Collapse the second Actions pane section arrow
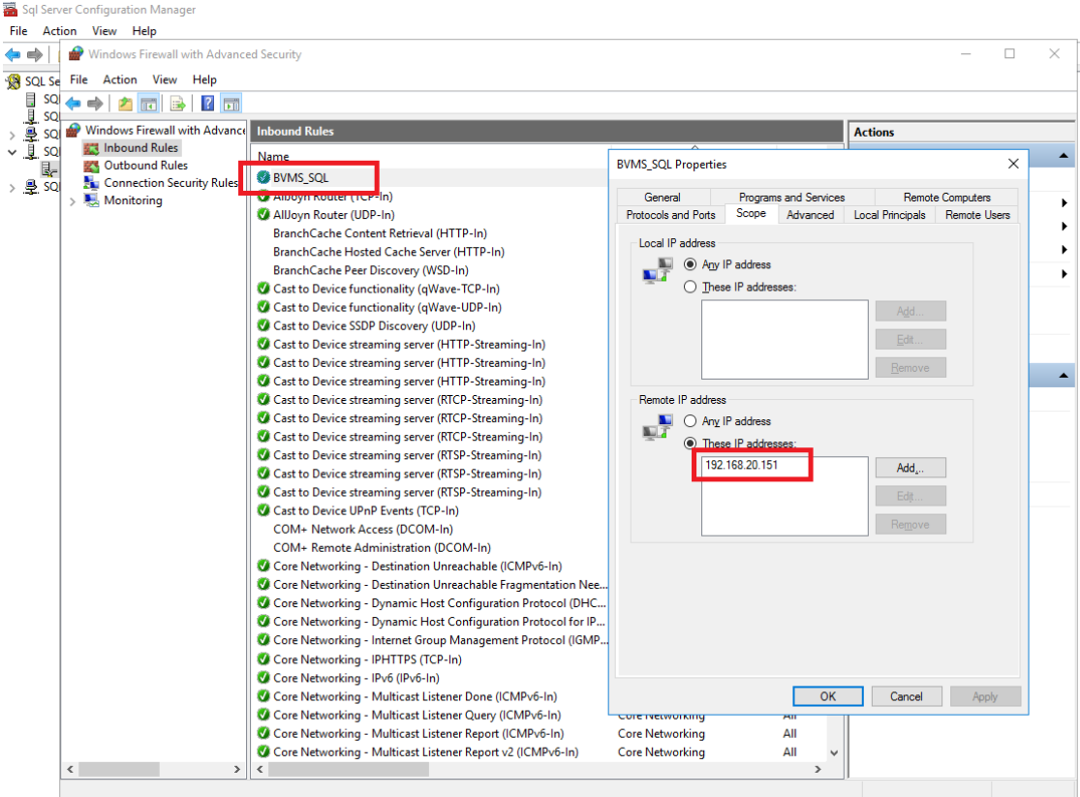The width and height of the screenshot is (1080, 797). 1064,376
